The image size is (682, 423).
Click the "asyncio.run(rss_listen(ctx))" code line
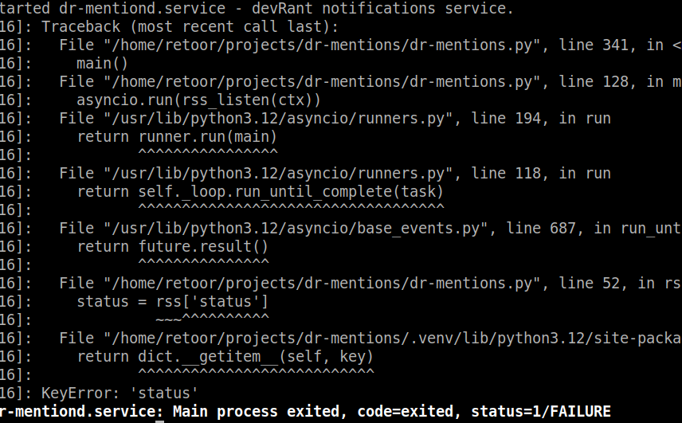pos(198,100)
